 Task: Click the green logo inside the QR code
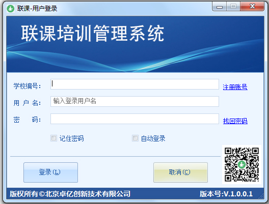pos(241,165)
